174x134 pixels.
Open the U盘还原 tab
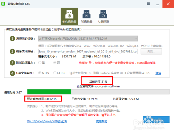click(103, 16)
